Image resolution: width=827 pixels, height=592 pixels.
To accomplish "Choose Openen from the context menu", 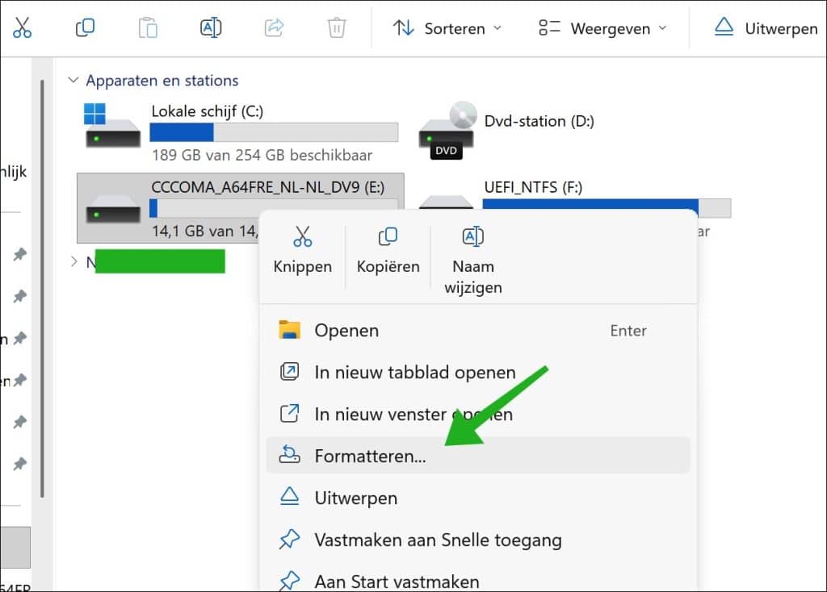I will coord(346,331).
